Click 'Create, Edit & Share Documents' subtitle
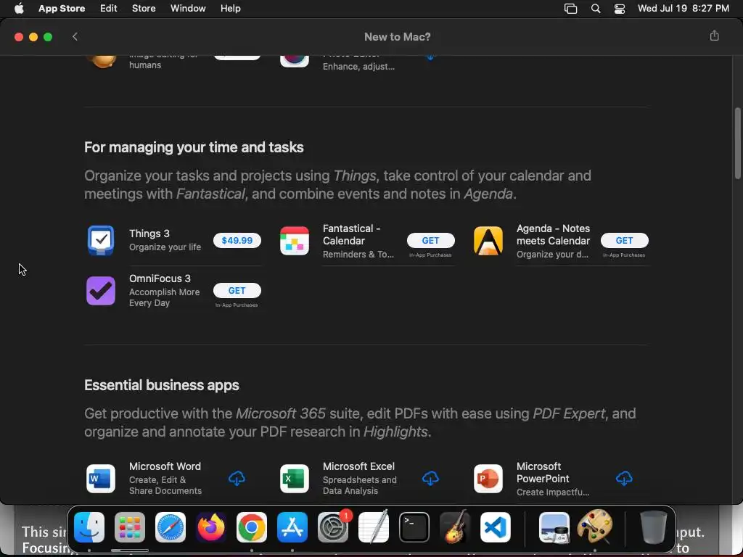This screenshot has width=743, height=557. pos(165,485)
